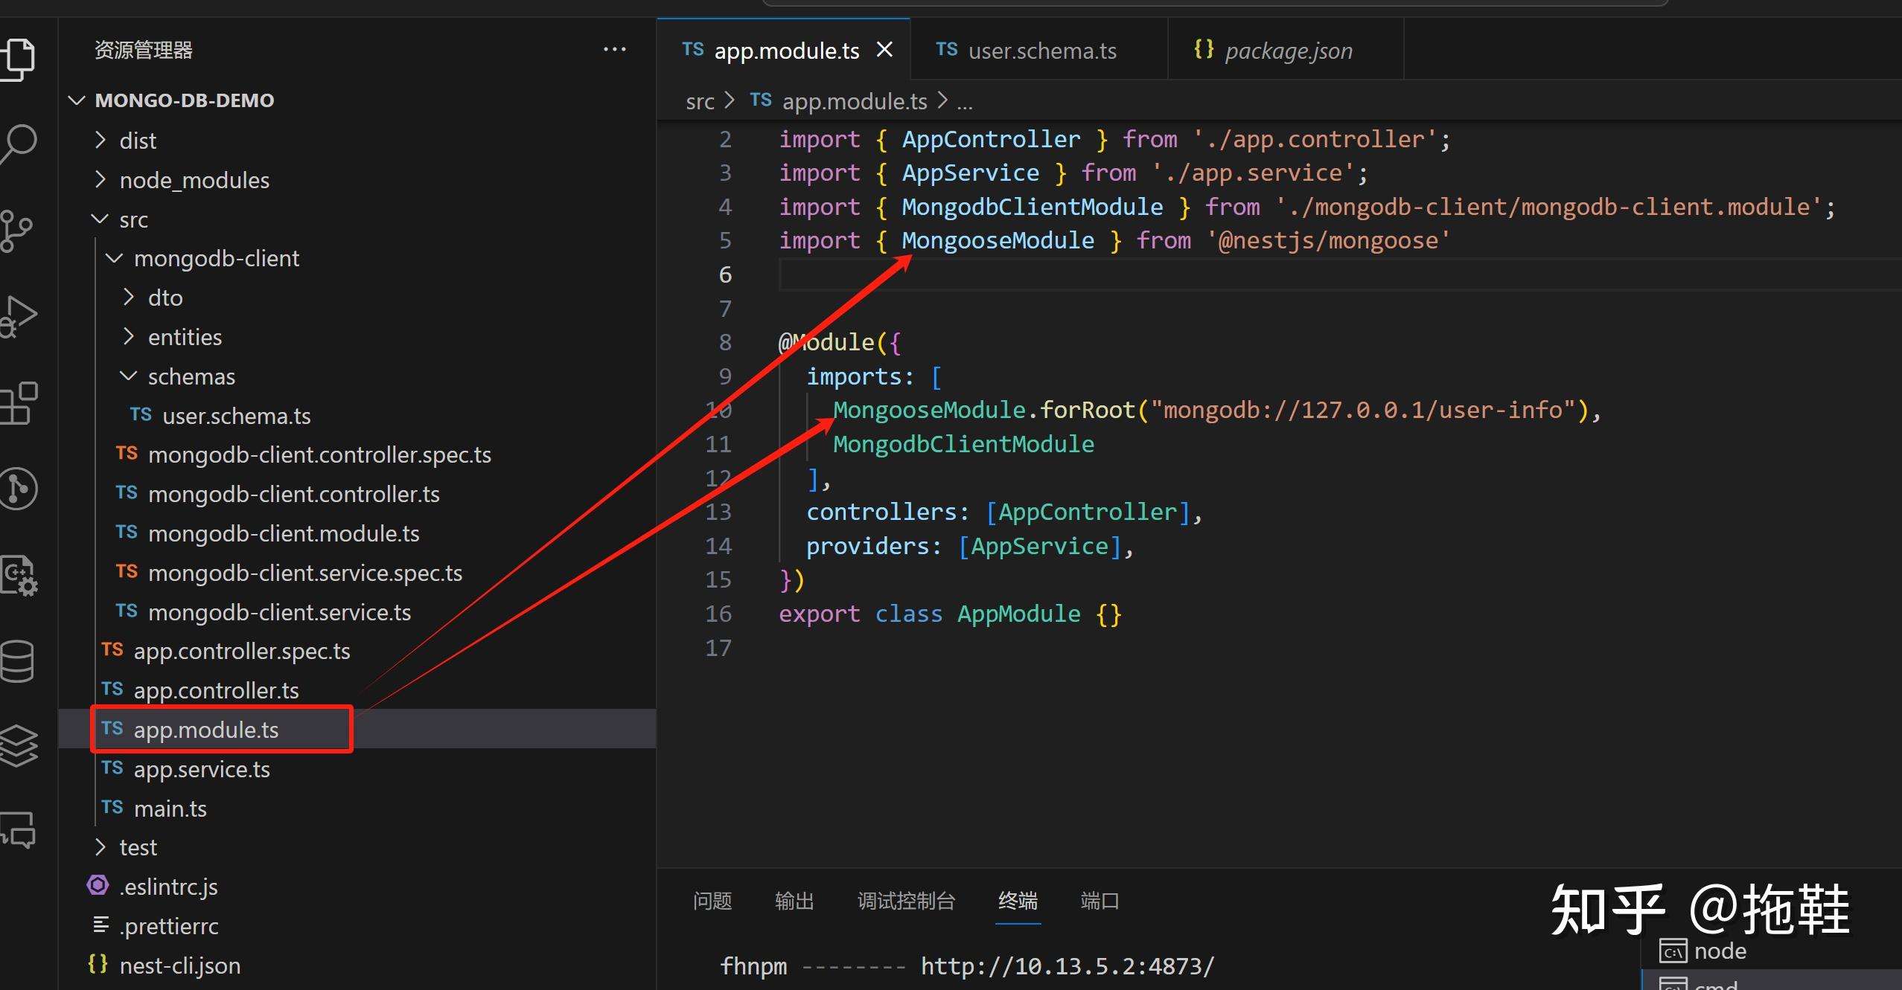The height and width of the screenshot is (990, 1902).
Task: Close the app.module.ts editor tab
Action: [884, 50]
